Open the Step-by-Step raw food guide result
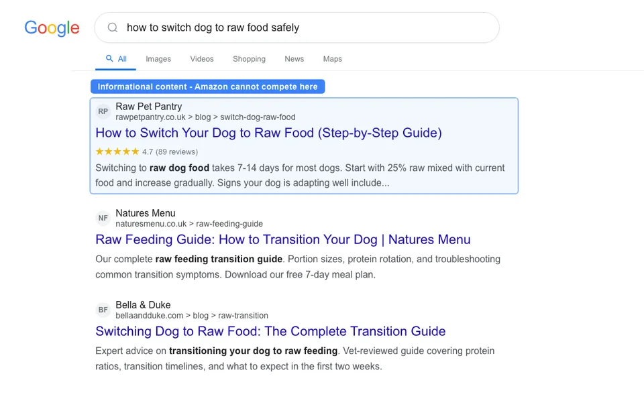The image size is (644, 415). click(x=268, y=133)
